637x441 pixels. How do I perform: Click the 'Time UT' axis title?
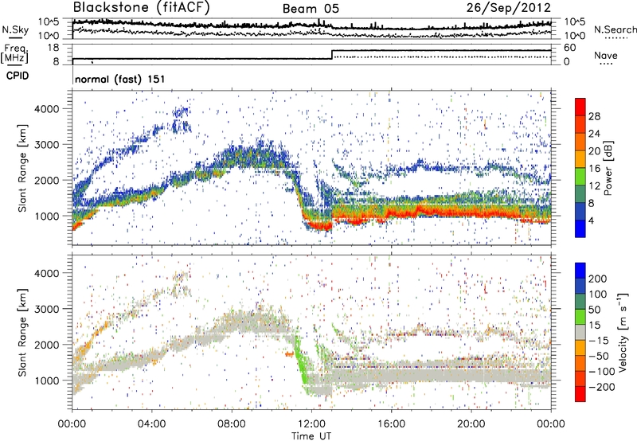pos(311,436)
